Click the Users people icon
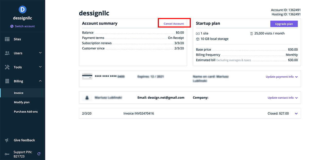Viewport: 309px width, 160px height. tap(7, 53)
